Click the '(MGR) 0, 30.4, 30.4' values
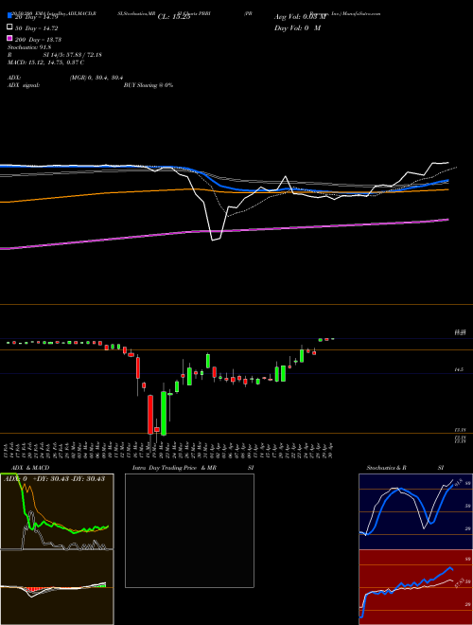The height and width of the screenshot is (625, 473). [96, 78]
